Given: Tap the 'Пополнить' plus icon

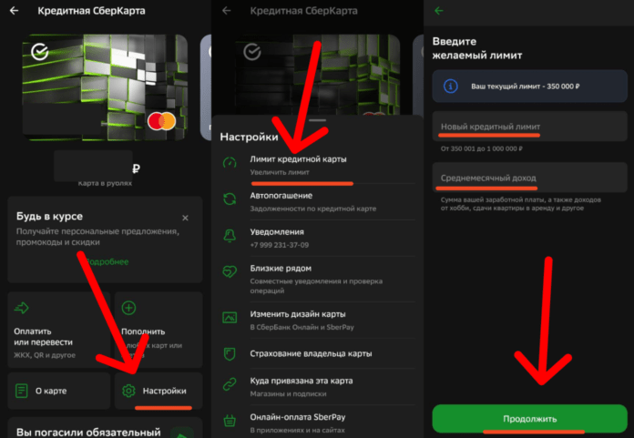Looking at the screenshot, I should pos(128,308).
